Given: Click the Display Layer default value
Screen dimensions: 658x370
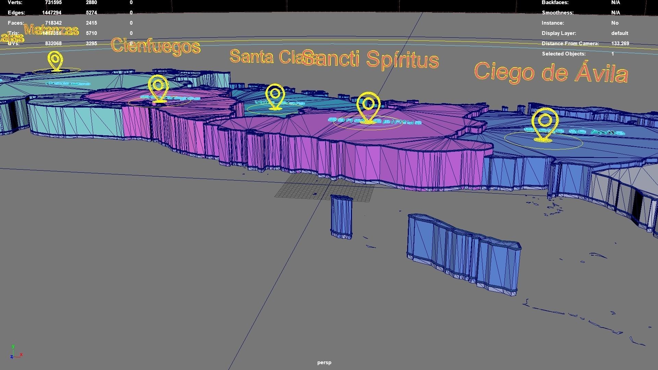Looking at the screenshot, I should point(619,33).
